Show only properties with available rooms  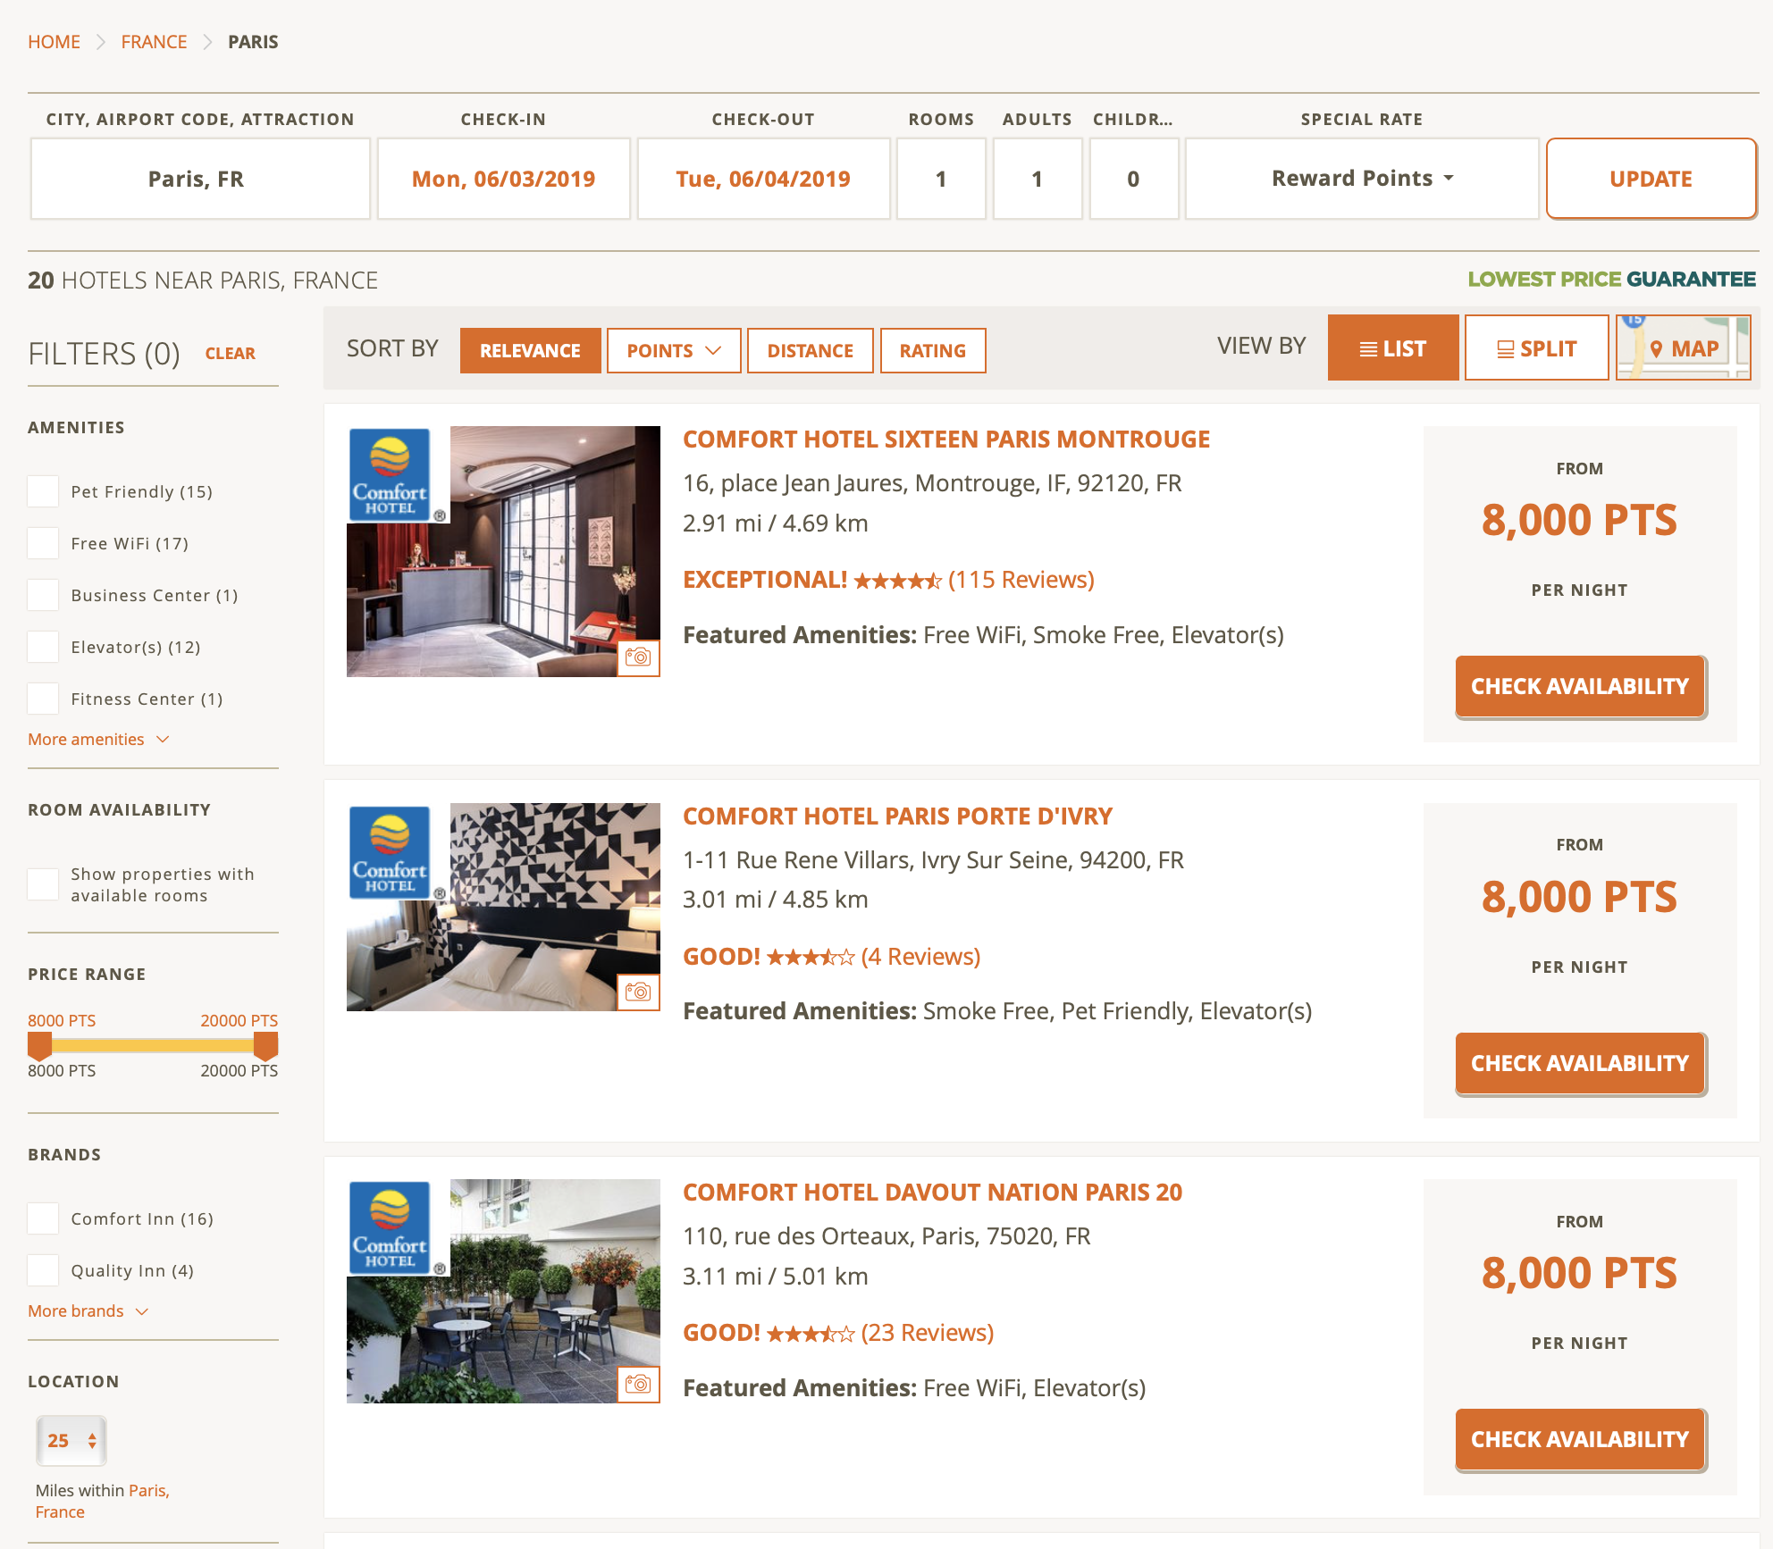click(43, 884)
